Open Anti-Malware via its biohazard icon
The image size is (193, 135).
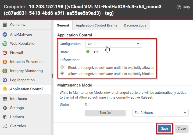pyautogui.click(x=5, y=35)
